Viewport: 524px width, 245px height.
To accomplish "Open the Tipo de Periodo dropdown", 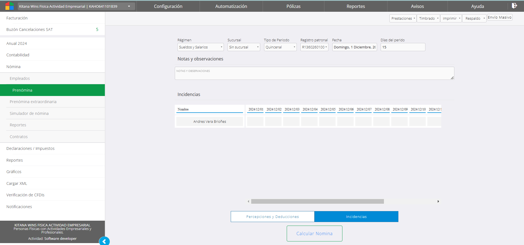I will click(280, 47).
